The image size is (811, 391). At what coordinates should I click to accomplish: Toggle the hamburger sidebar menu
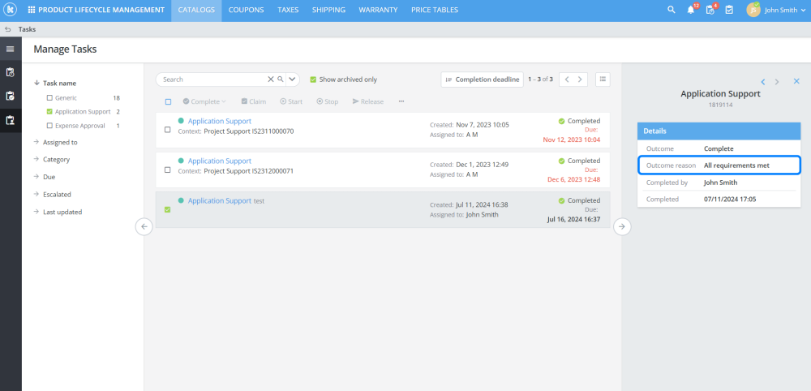point(11,49)
